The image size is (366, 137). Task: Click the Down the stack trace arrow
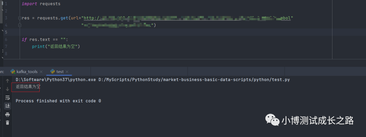pyautogui.click(x=7, y=89)
